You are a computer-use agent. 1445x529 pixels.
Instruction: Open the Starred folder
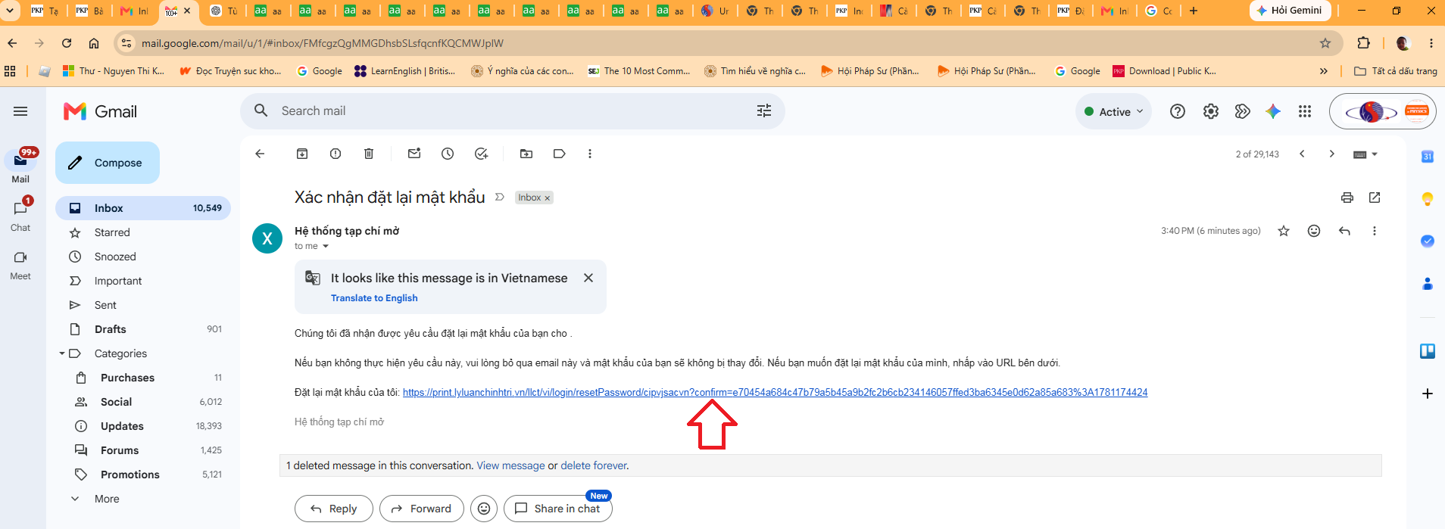(x=143, y=232)
